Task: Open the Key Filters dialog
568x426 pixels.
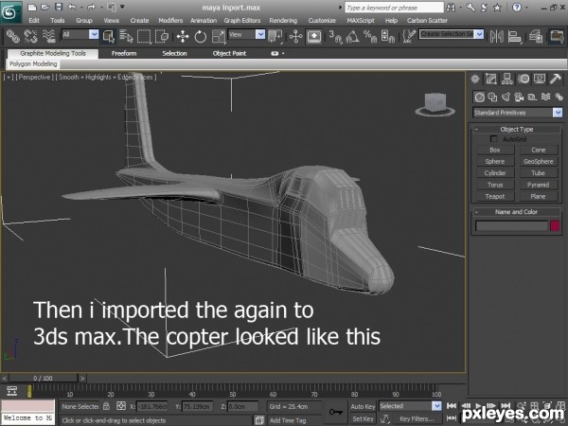Action: point(417,418)
